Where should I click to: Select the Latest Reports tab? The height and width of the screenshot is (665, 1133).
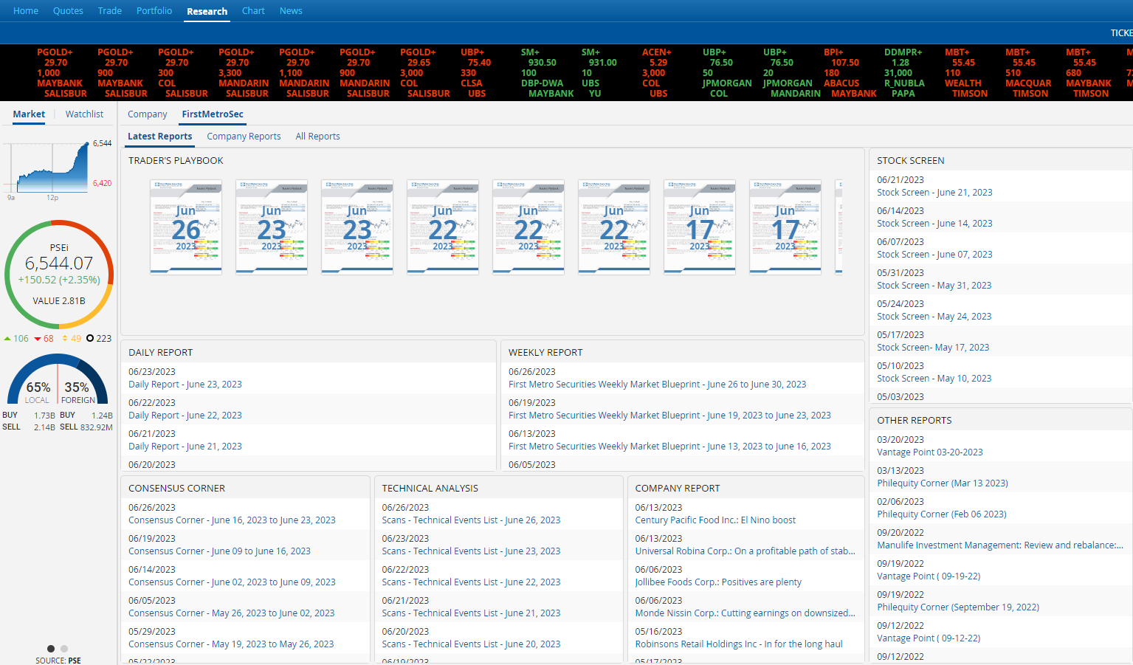160,137
